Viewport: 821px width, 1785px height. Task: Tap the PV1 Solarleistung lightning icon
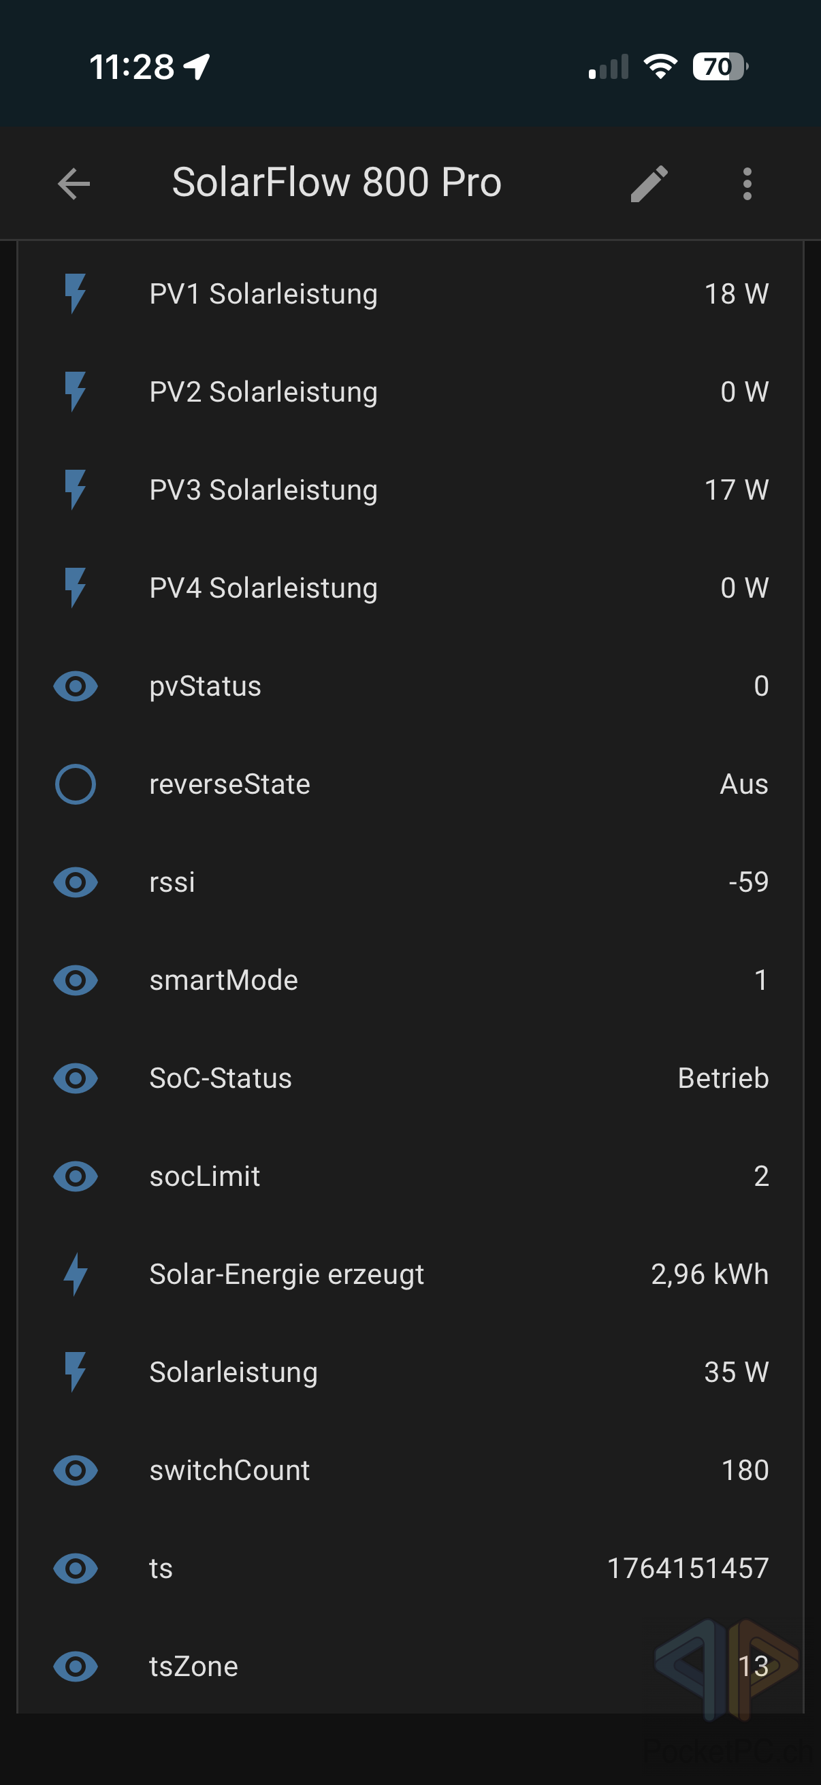click(75, 294)
